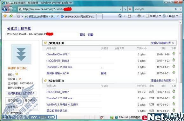Expand the Home button dropdown arrow
The width and height of the screenshot is (184, 121).
tap(125, 16)
